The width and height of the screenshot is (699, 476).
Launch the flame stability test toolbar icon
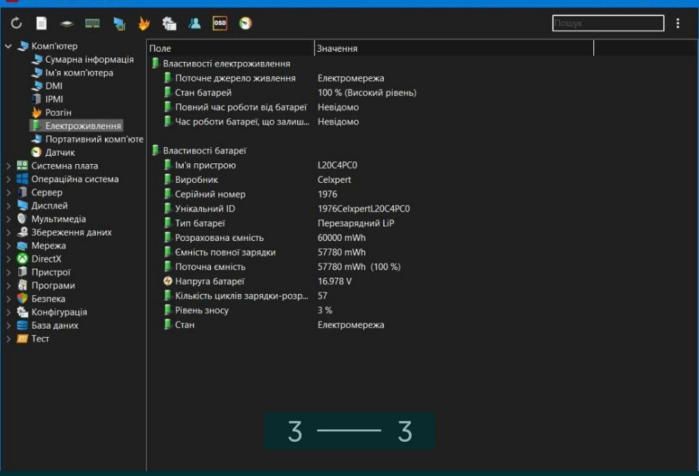(143, 24)
